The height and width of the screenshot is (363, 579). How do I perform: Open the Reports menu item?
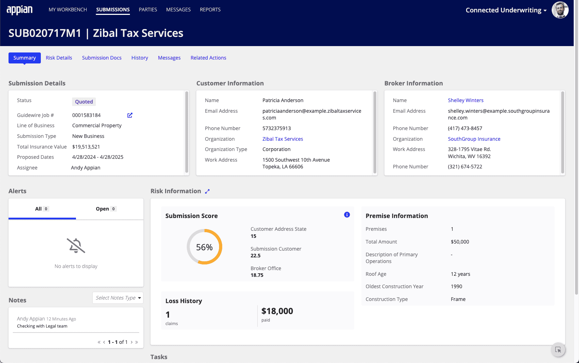tap(210, 10)
